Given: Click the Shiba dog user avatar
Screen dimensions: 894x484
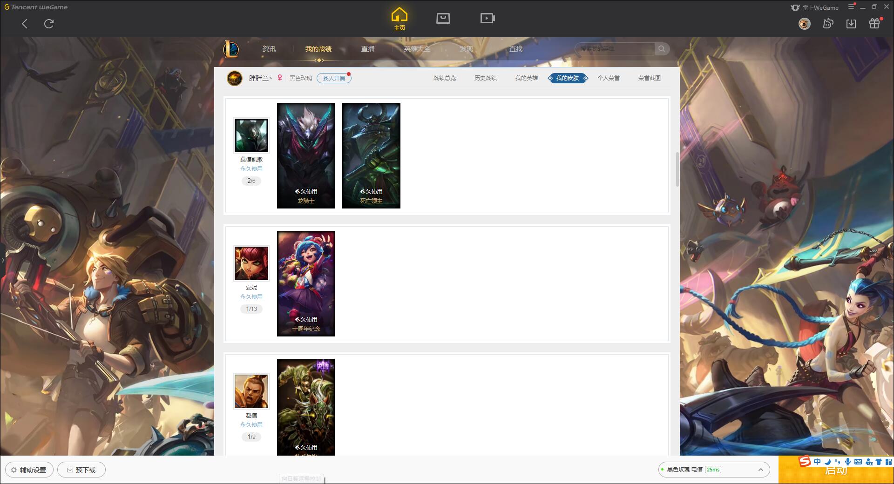Looking at the screenshot, I should [x=805, y=24].
